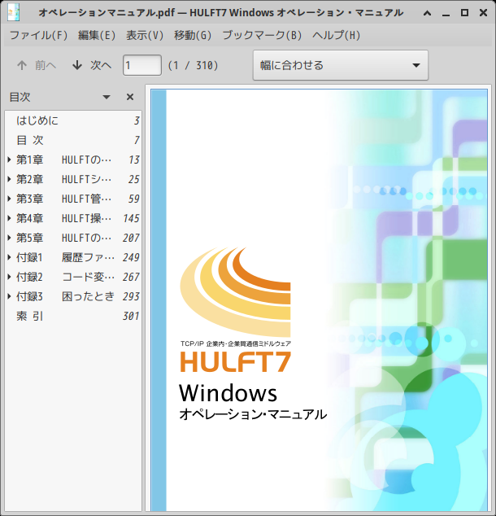Select the 第5章 HULFTの… entry
496x516 pixels.
click(x=73, y=238)
